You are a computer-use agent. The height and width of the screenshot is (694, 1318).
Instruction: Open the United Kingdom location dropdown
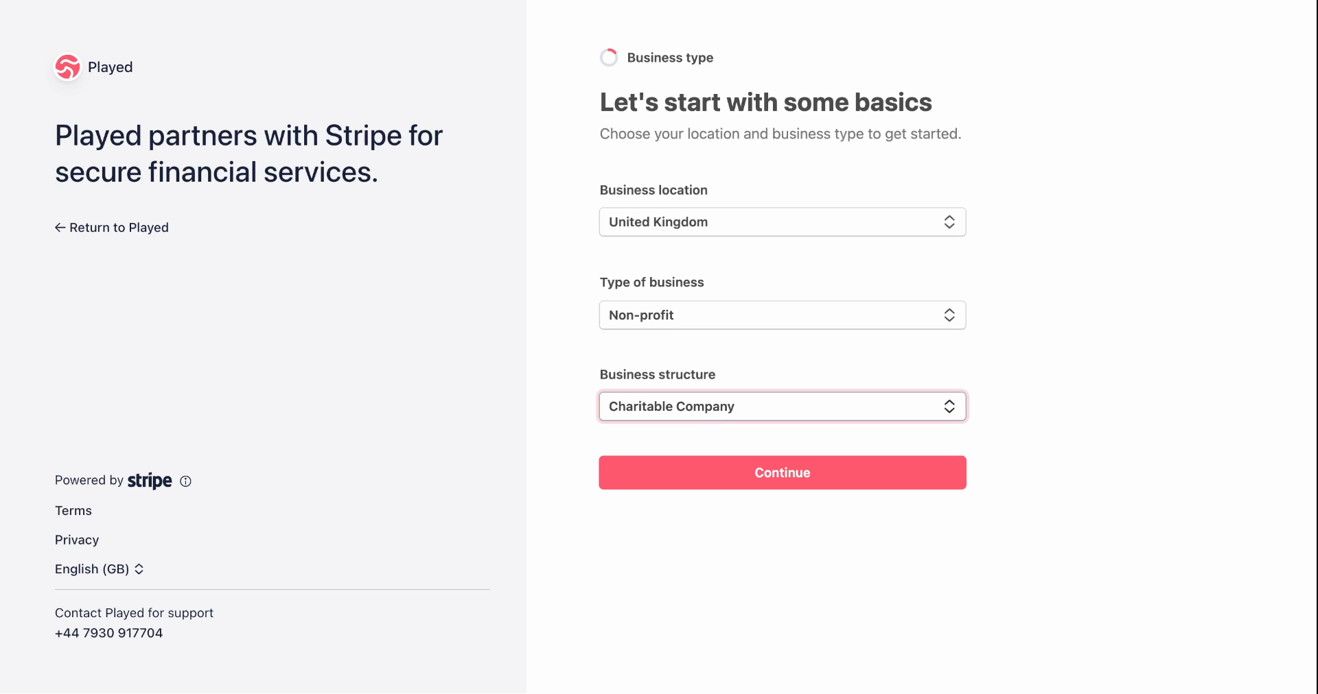coord(783,222)
